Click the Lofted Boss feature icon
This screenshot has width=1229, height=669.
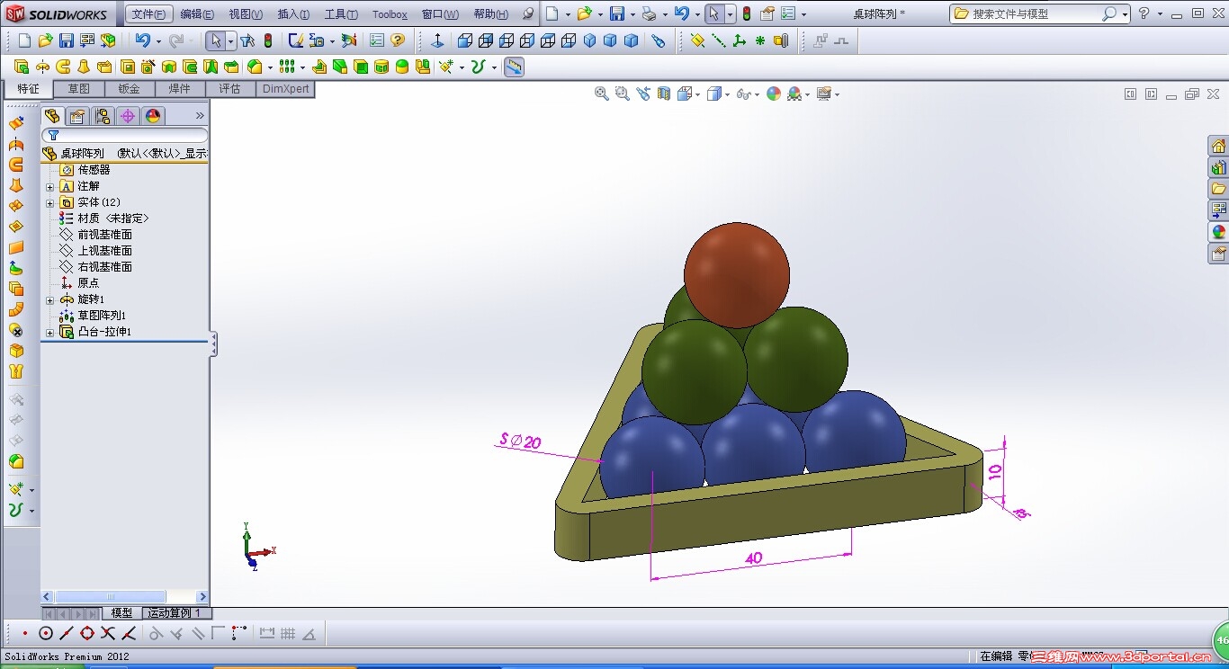coord(84,67)
